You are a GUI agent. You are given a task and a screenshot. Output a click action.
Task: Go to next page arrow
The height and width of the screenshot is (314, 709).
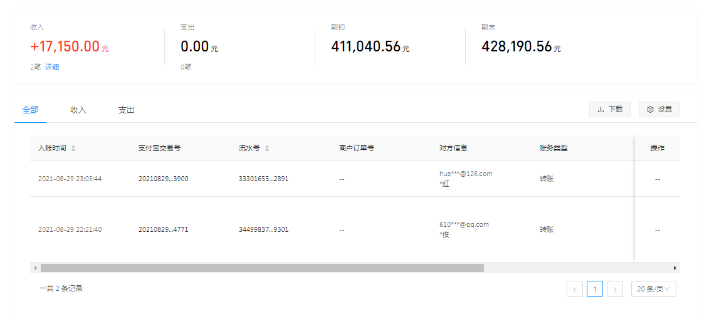coord(615,289)
